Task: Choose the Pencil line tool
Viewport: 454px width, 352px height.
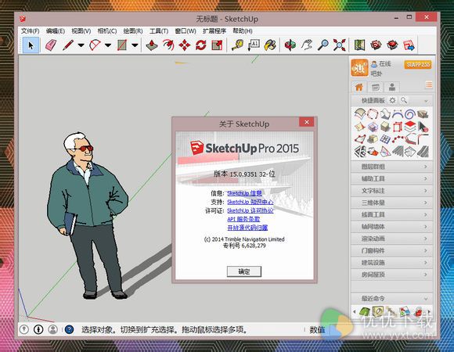Action: click(68, 45)
